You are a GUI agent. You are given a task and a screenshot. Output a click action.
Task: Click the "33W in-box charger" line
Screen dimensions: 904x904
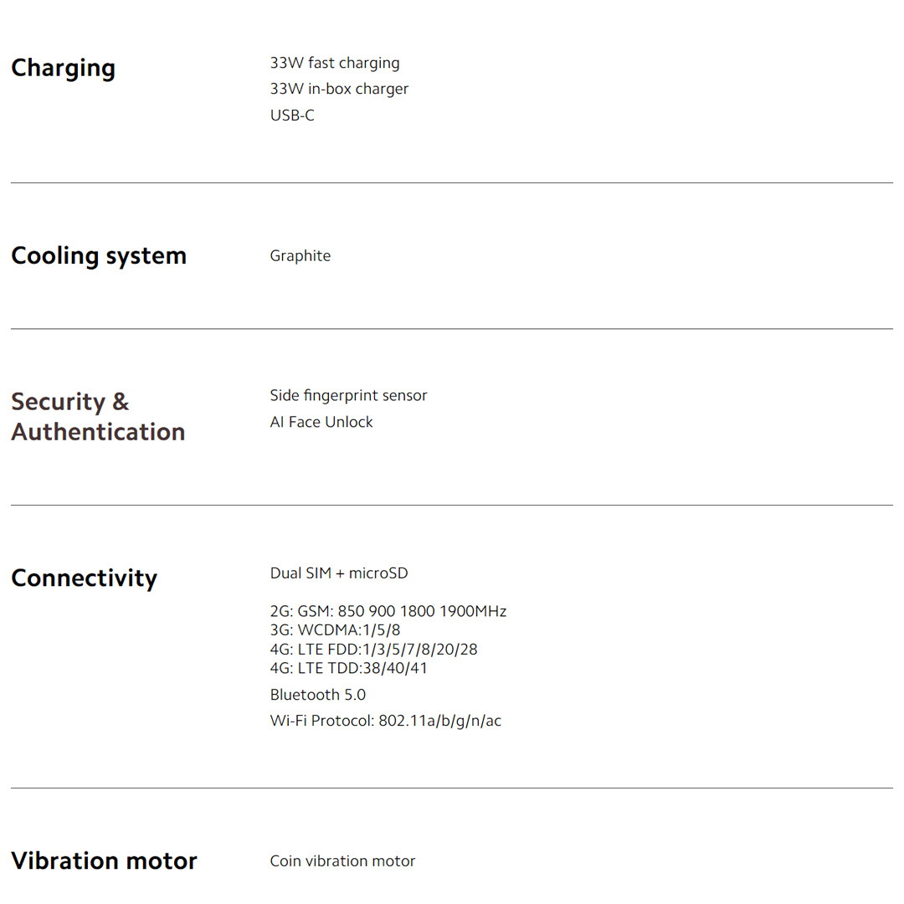tap(339, 89)
